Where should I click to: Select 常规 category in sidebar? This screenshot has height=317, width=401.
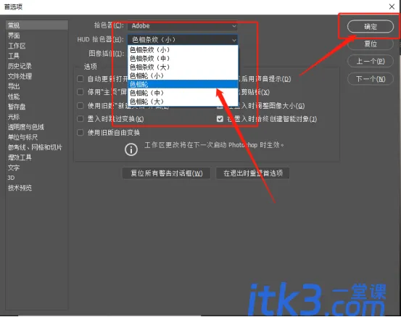(37, 25)
